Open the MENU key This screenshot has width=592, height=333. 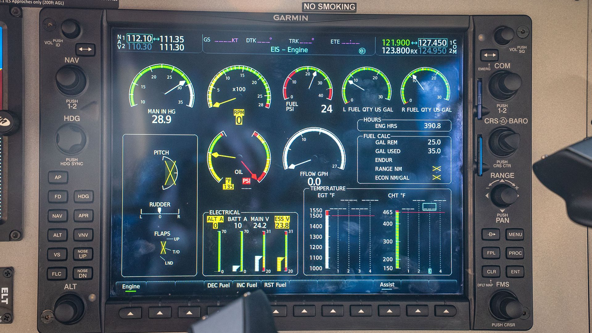click(x=515, y=234)
